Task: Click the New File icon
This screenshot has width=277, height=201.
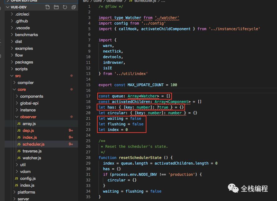Action: point(47,7)
